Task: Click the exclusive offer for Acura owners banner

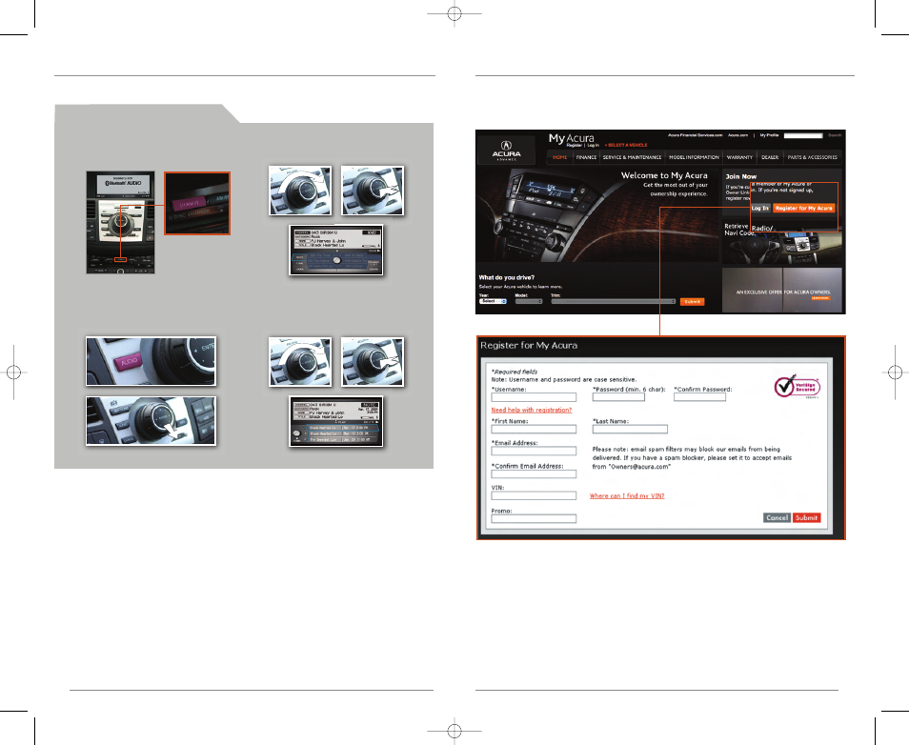Action: [x=782, y=291]
